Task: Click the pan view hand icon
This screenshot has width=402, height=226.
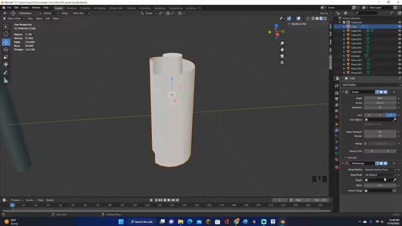Action: click(x=282, y=50)
